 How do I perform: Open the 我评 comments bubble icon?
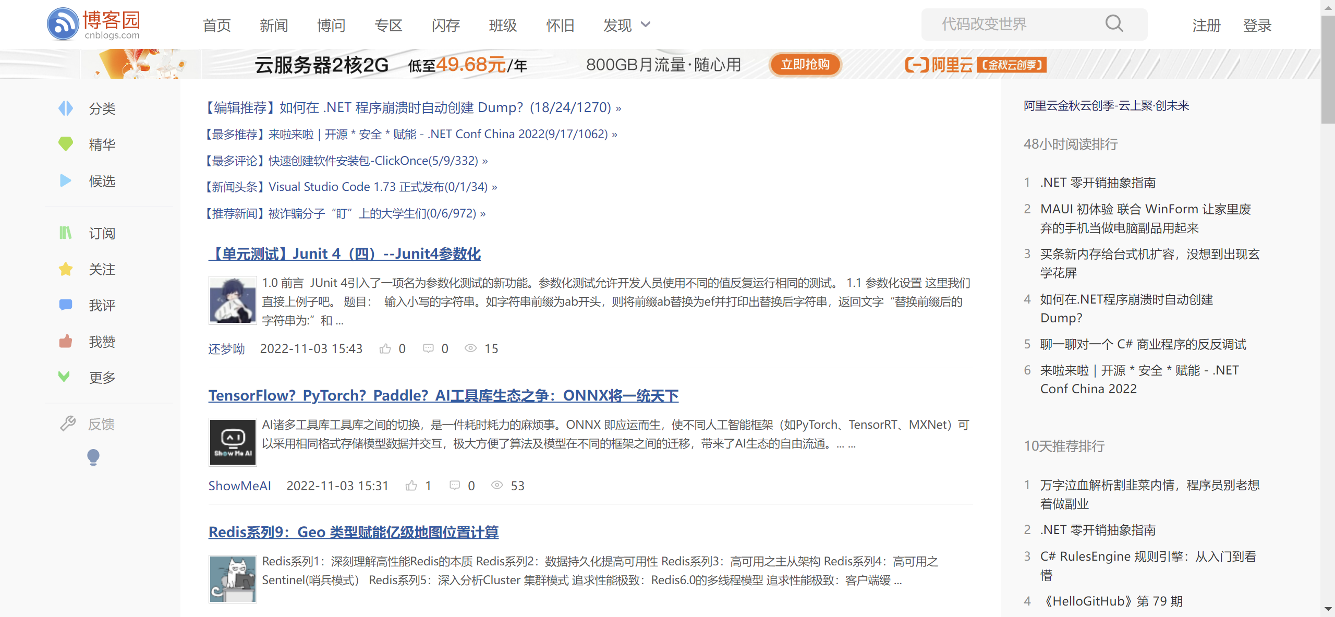click(66, 305)
